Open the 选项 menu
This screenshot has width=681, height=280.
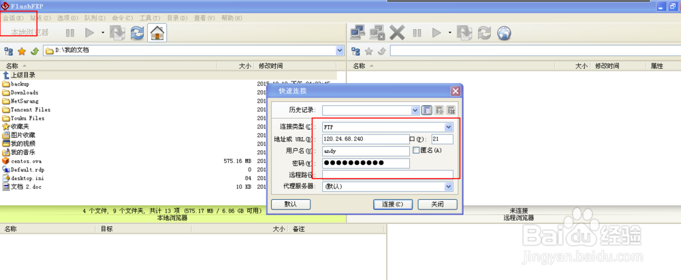click(67, 18)
